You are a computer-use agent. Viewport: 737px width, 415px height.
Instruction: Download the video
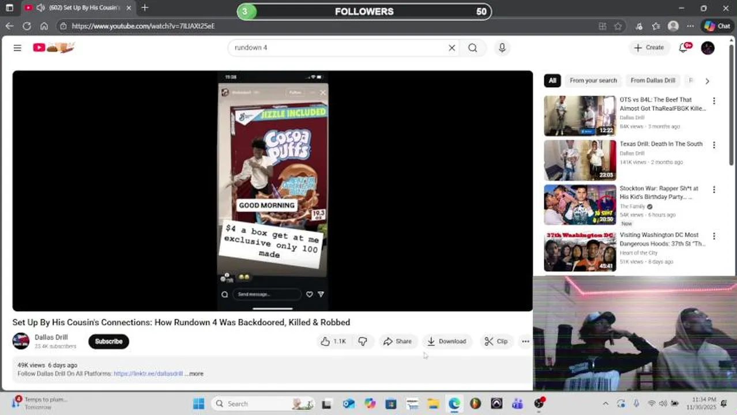click(x=447, y=341)
